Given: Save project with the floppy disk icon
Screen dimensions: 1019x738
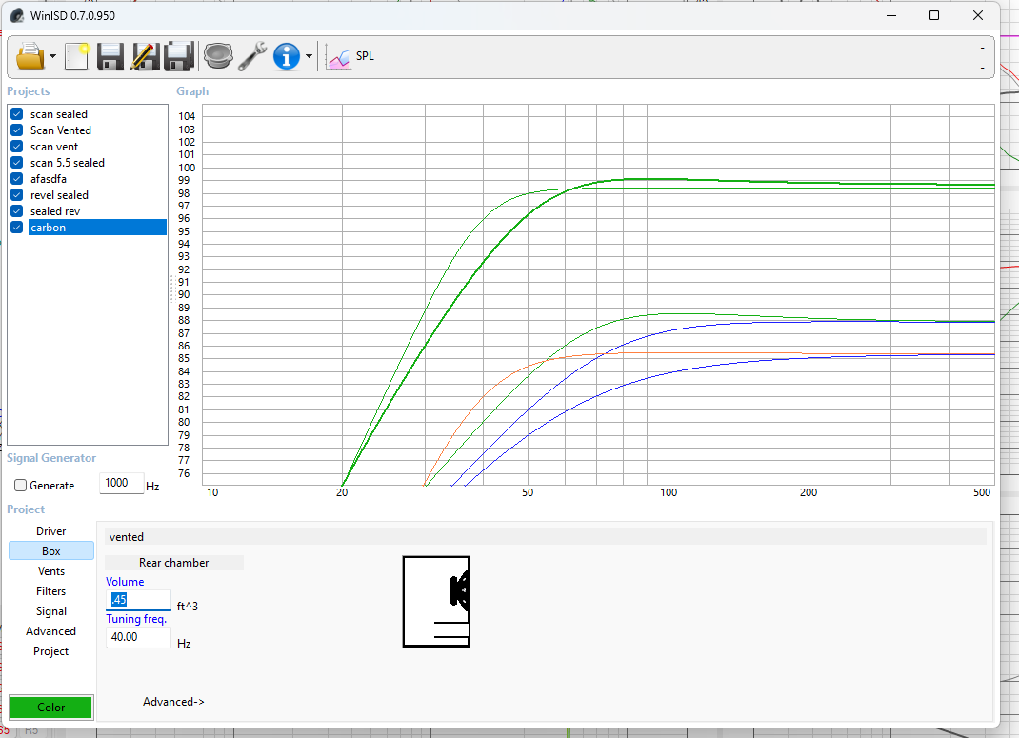Looking at the screenshot, I should [110, 56].
